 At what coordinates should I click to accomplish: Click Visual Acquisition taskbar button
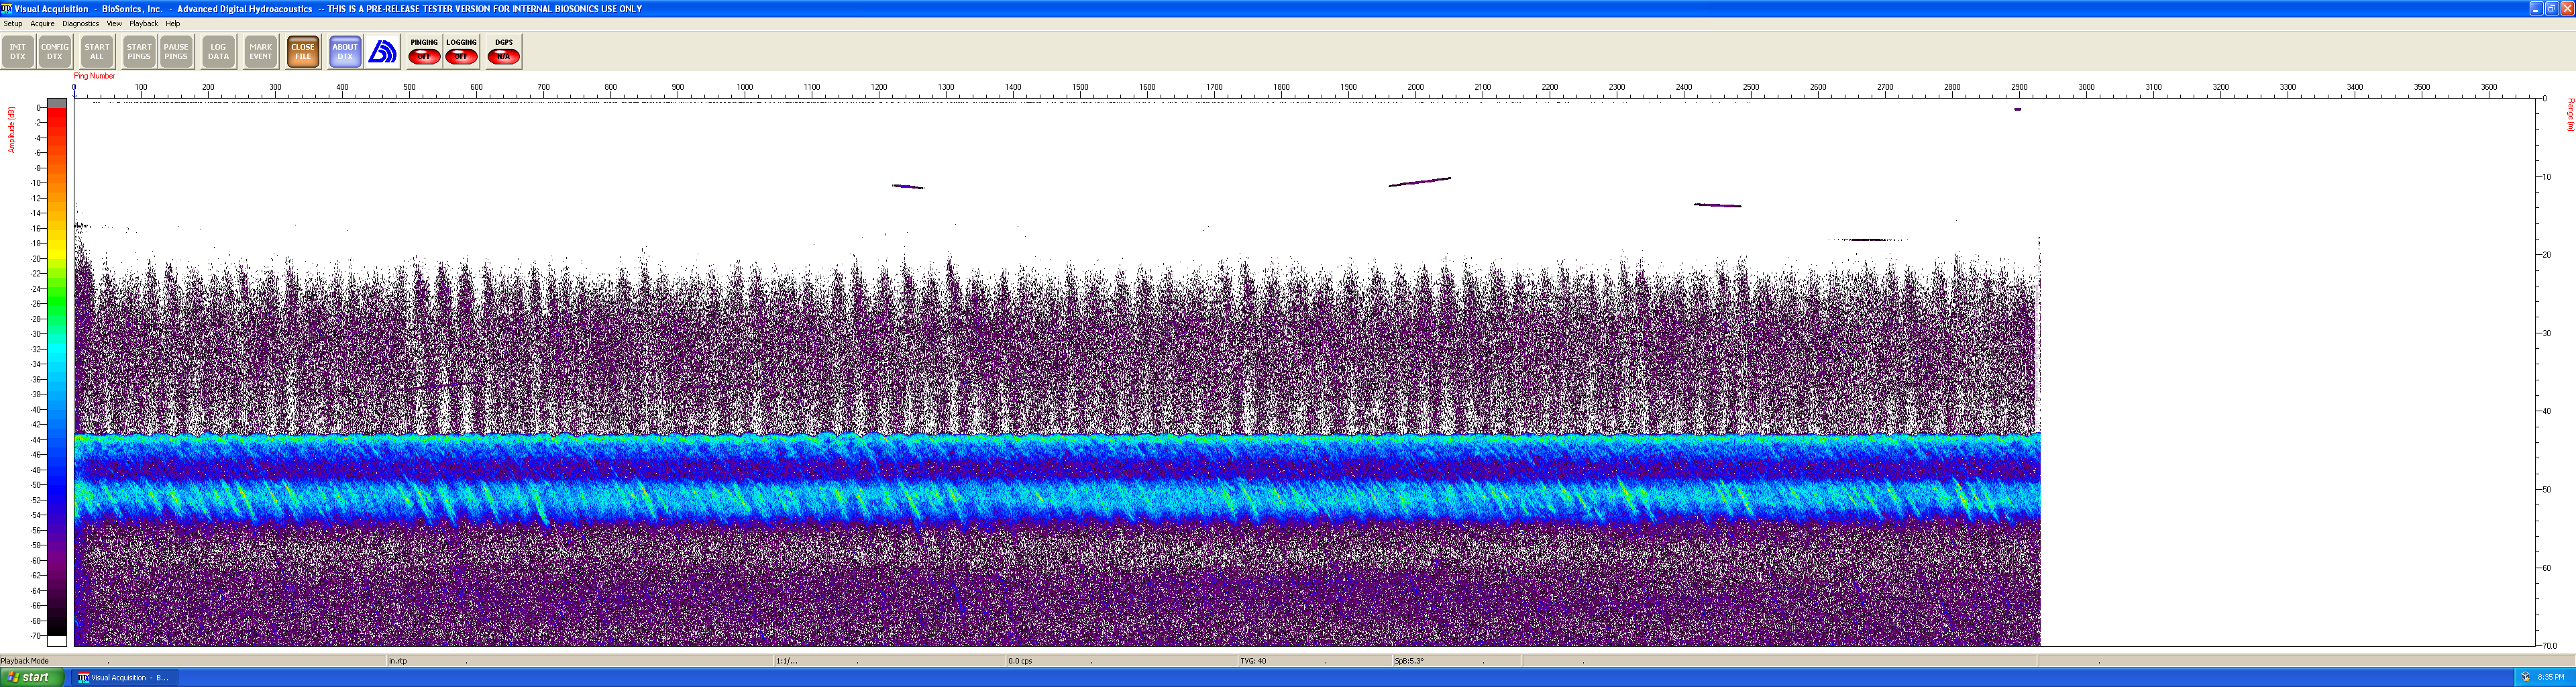(124, 678)
